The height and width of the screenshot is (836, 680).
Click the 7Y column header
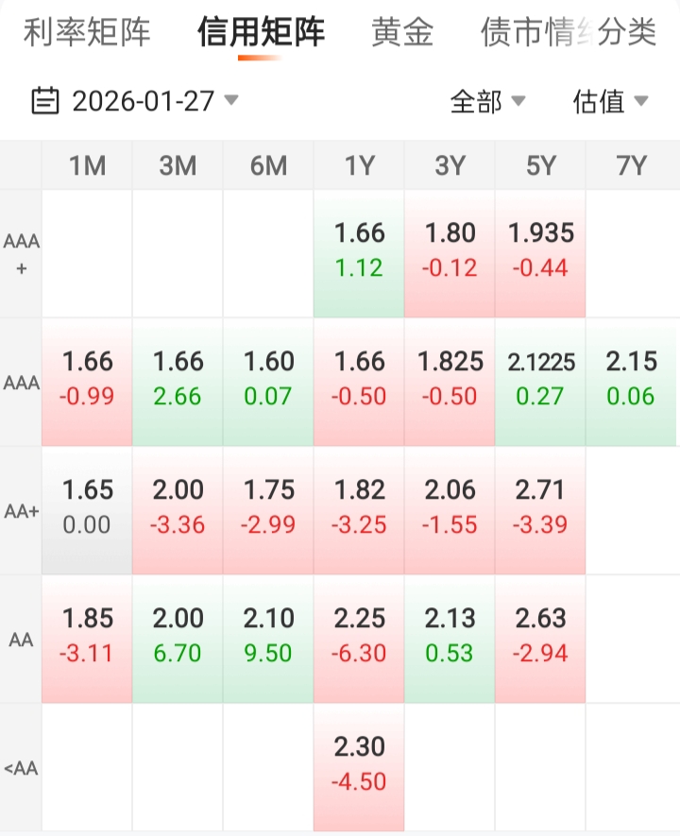tap(631, 166)
